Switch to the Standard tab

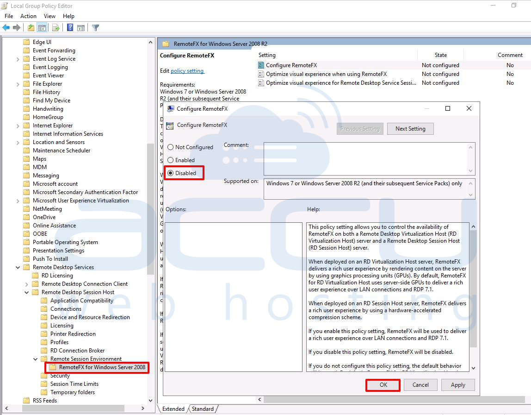coord(203,409)
